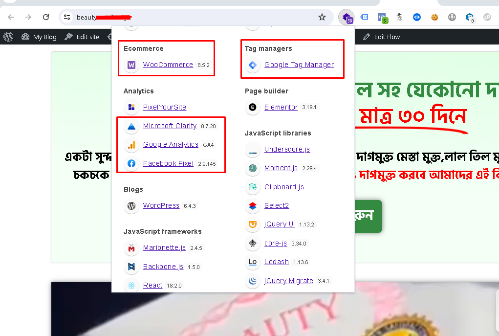Click Edit Flow in the admin bar
The image size is (499, 336).
tap(382, 37)
